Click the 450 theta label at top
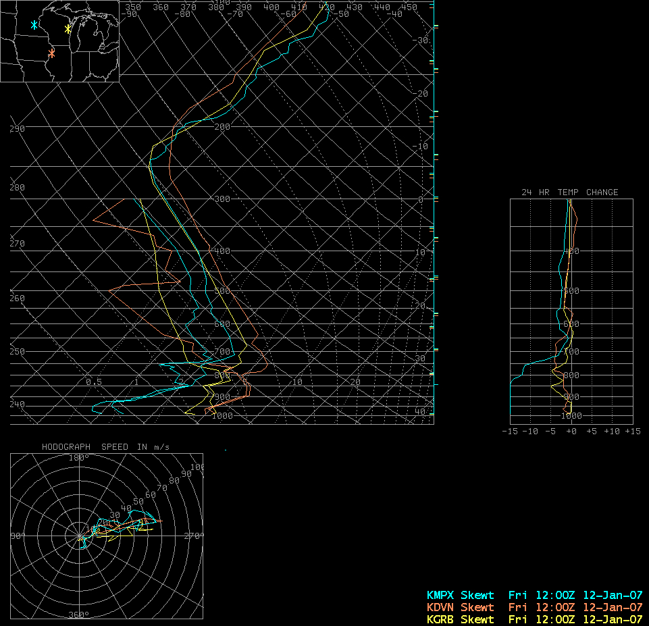Screen dimensions: 649x626 pos(409,7)
